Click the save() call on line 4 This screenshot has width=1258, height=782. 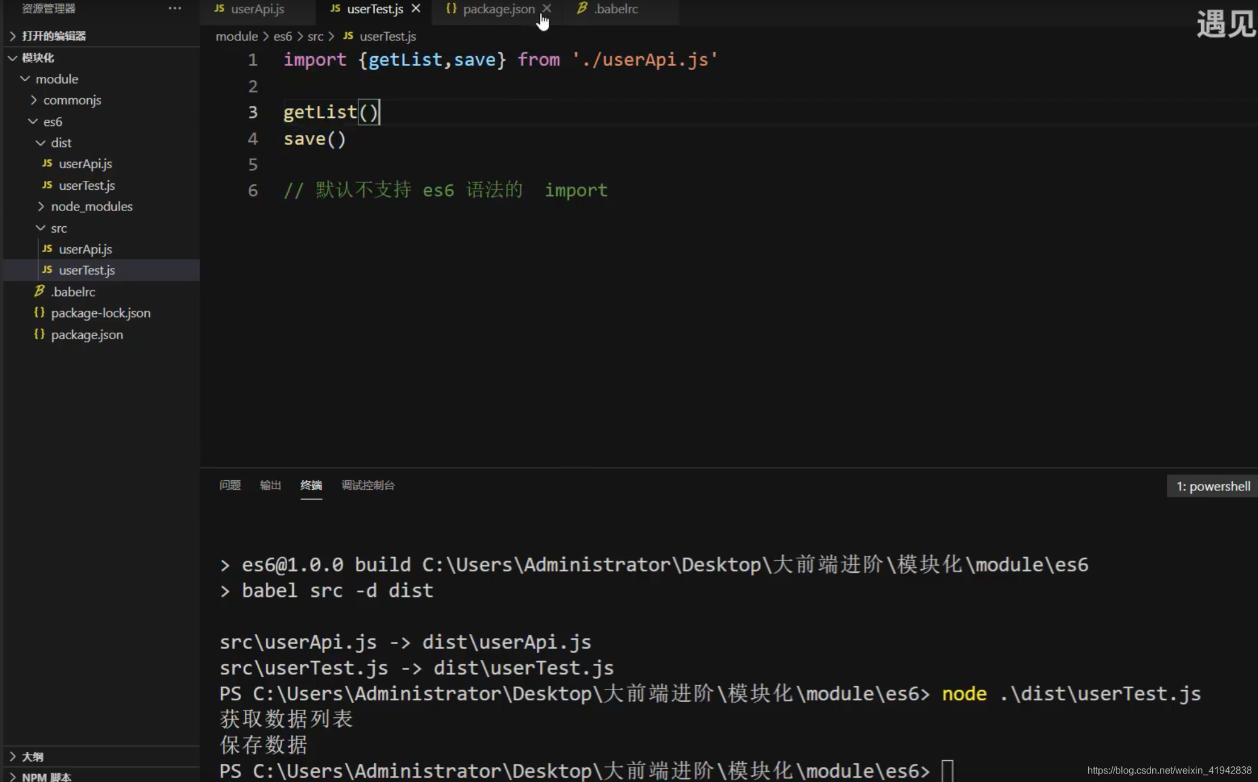314,139
